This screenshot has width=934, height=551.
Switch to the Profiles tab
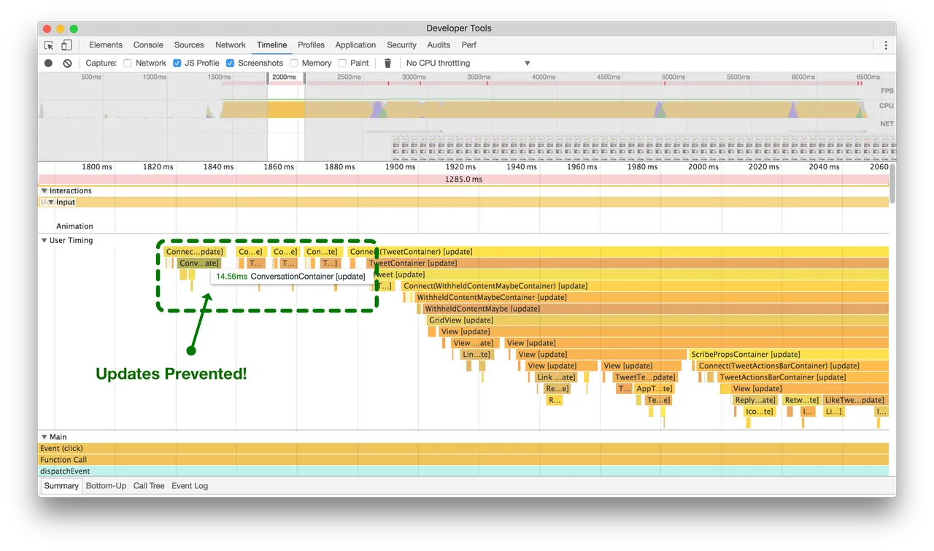312,45
